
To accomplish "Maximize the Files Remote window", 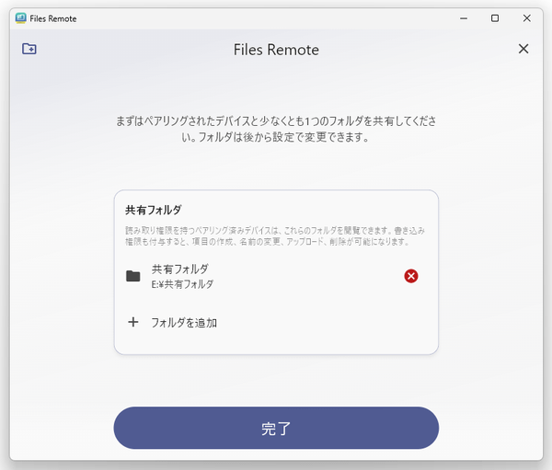I will (495, 18).
